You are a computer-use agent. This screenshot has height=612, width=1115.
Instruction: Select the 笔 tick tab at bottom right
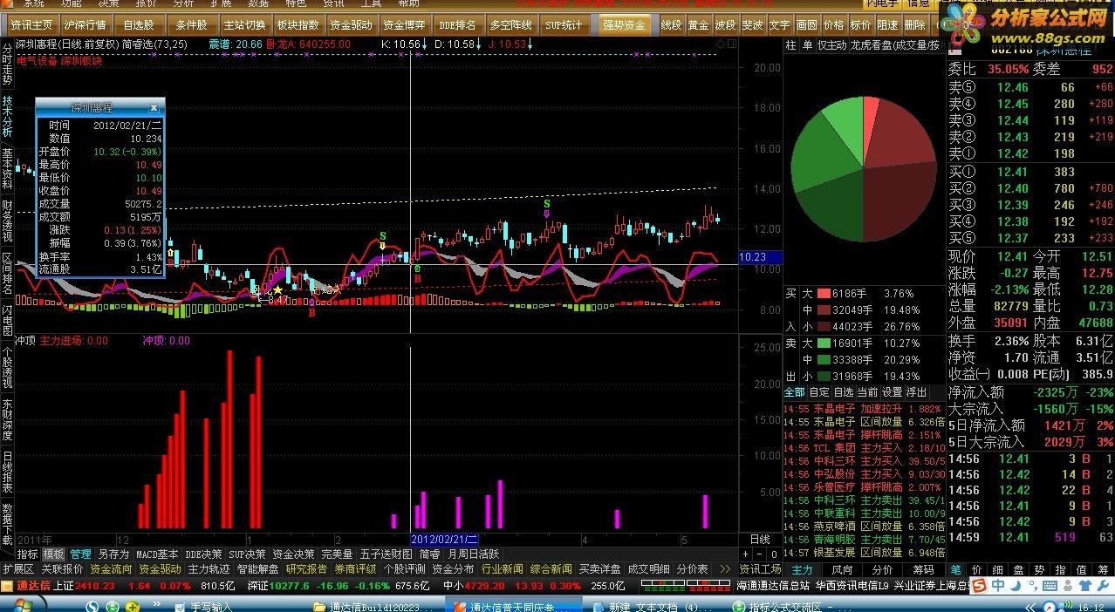tap(955, 569)
